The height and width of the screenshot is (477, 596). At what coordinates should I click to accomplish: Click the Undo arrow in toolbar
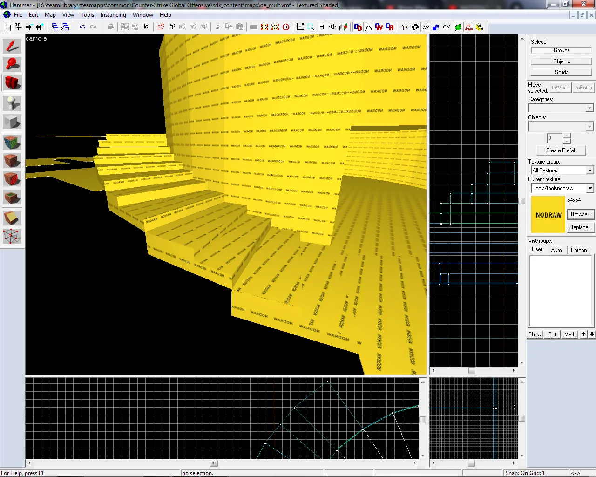(x=82, y=27)
